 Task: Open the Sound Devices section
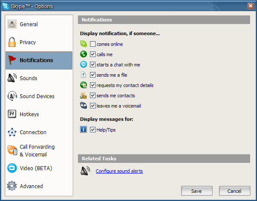(39, 96)
